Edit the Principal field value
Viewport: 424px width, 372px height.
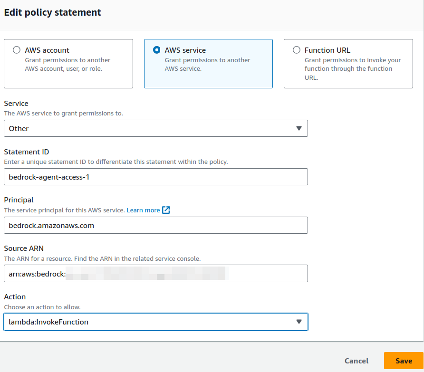(x=155, y=225)
